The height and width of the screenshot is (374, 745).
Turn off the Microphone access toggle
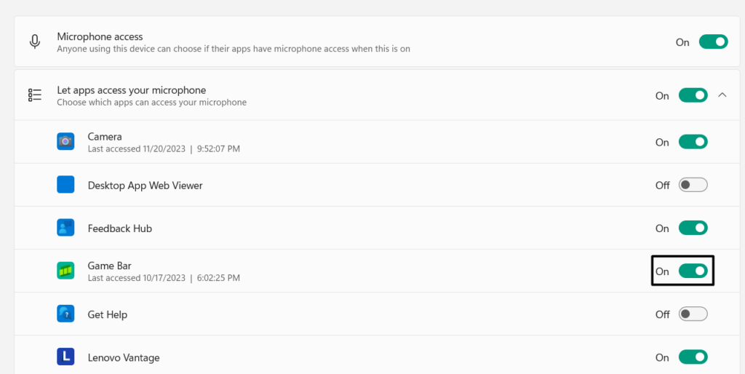713,42
